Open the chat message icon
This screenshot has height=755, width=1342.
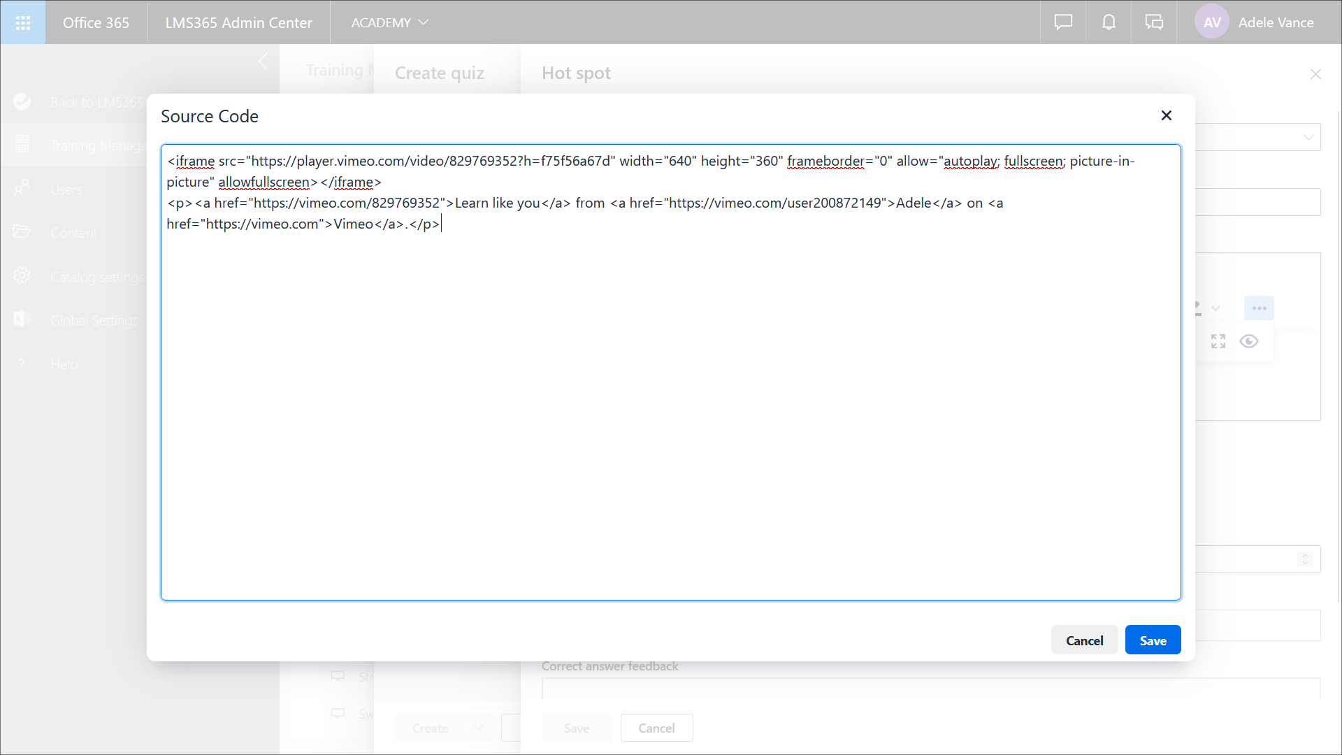click(1063, 22)
